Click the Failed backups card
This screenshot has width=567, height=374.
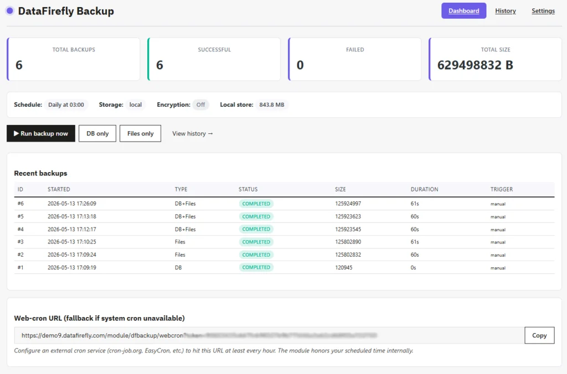tap(355, 59)
